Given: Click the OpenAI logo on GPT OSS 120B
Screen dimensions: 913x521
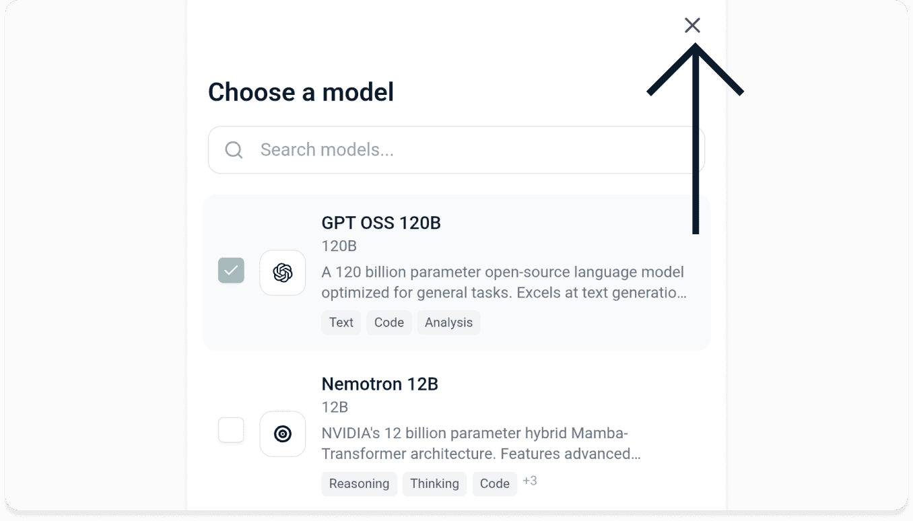Looking at the screenshot, I should point(282,273).
